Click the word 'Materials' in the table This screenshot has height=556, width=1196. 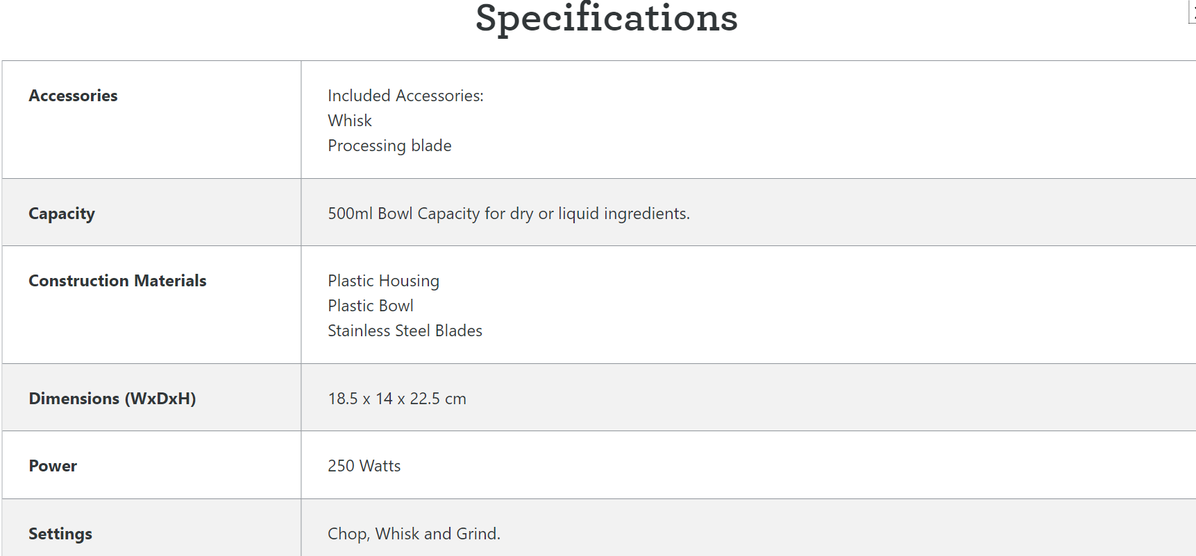coord(170,281)
